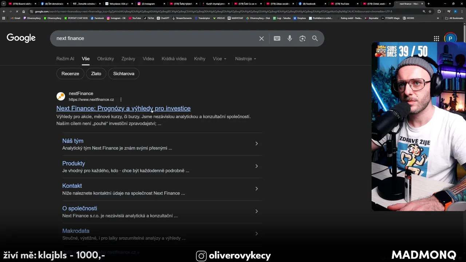Click the Google logo
This screenshot has height=262, width=466.
coord(21,38)
